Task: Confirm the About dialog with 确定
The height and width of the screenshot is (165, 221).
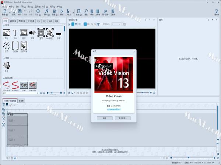Action: click(105, 118)
